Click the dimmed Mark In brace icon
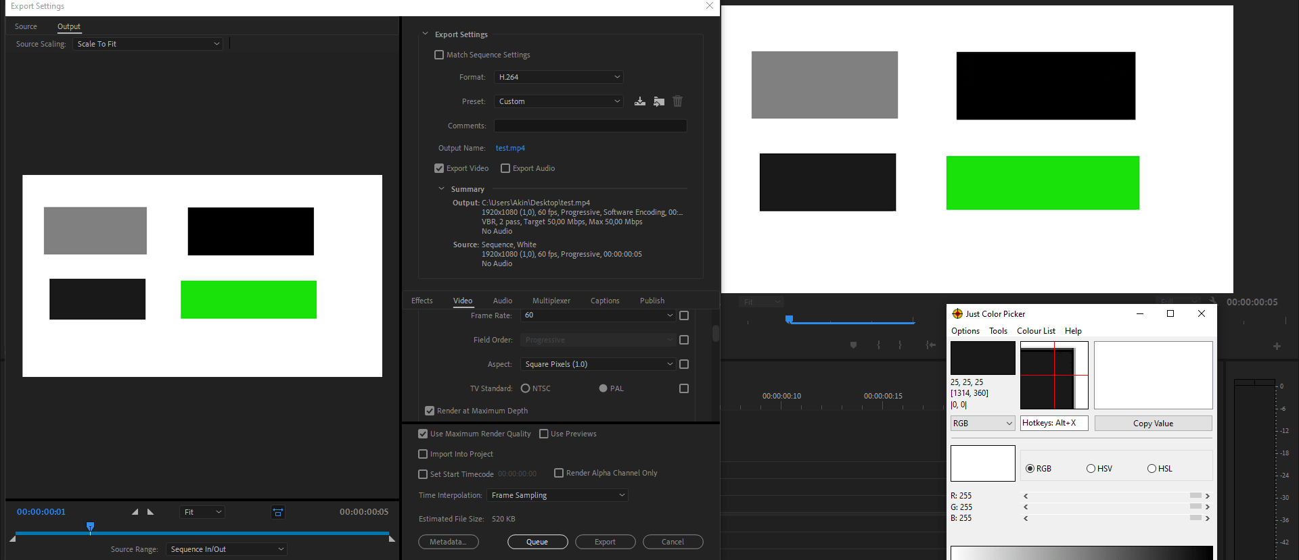Viewport: 1299px width, 560px height. [878, 345]
